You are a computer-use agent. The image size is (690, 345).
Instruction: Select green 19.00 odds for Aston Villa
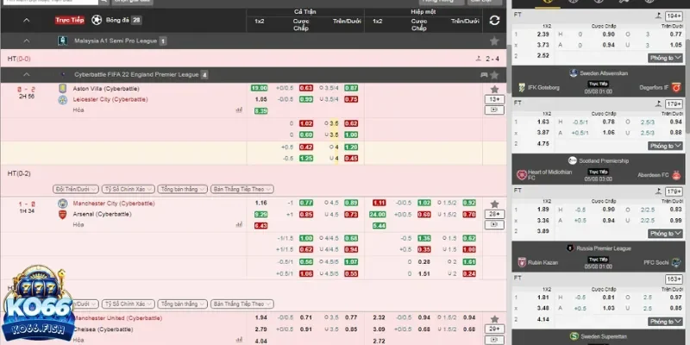259,88
